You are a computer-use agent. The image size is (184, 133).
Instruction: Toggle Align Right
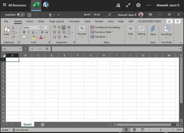click(64, 32)
